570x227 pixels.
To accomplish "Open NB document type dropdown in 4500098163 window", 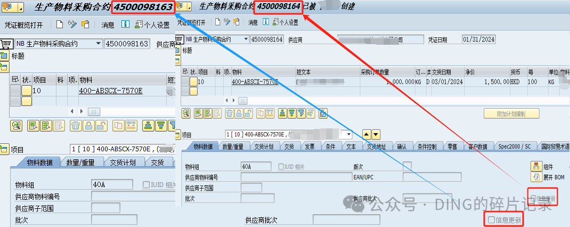I will coord(98,44).
